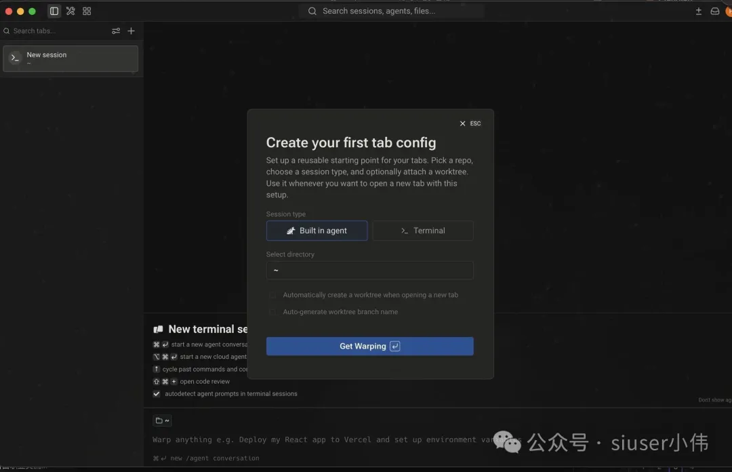Click 'start a new cloud agent' hint

pyautogui.click(x=213, y=357)
